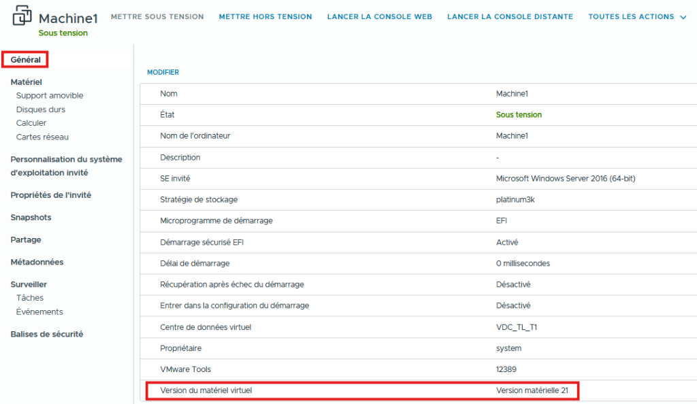Click Mettre sous tension button

pos(157,17)
